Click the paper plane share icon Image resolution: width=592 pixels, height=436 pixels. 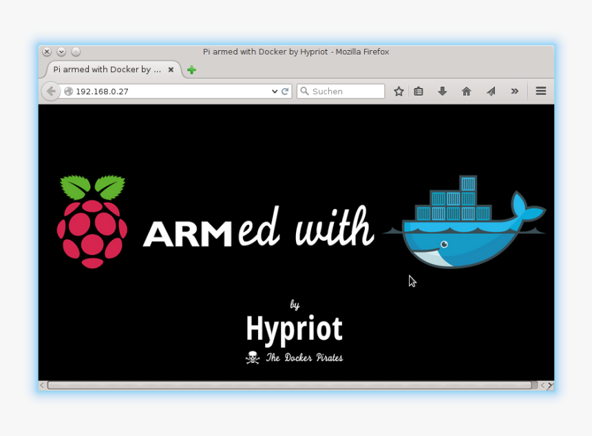[491, 91]
